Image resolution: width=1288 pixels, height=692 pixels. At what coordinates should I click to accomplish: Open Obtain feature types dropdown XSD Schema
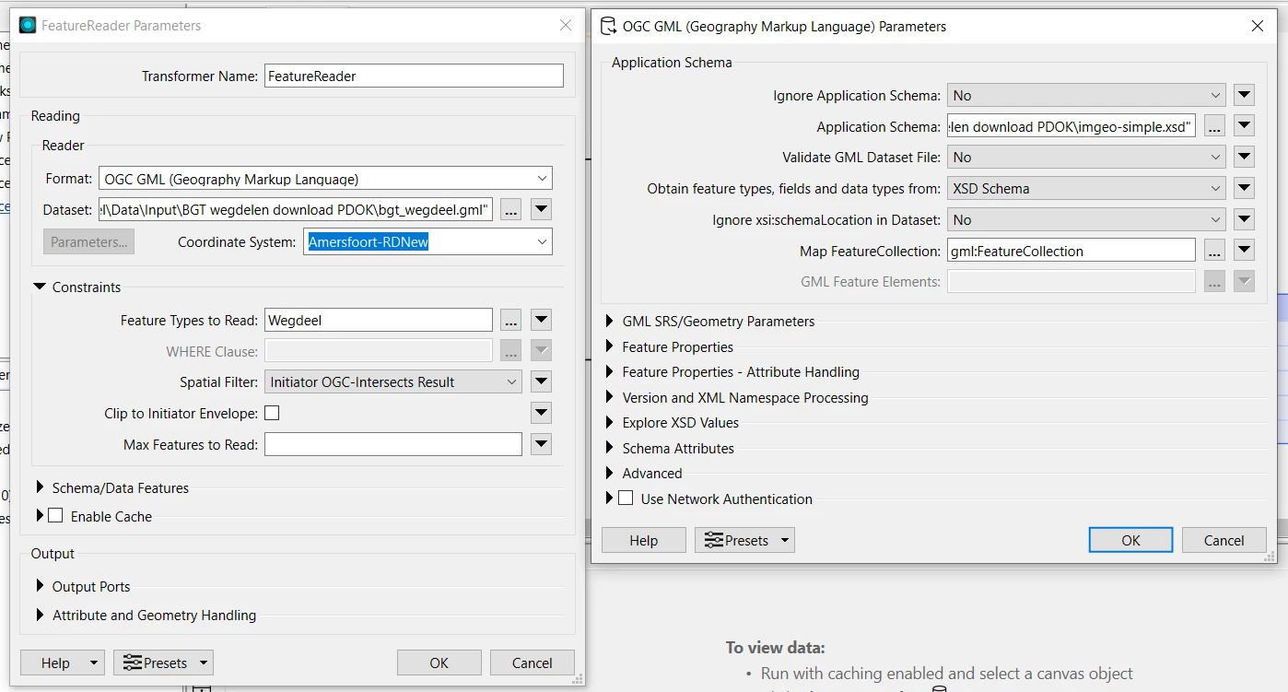[x=1086, y=189]
